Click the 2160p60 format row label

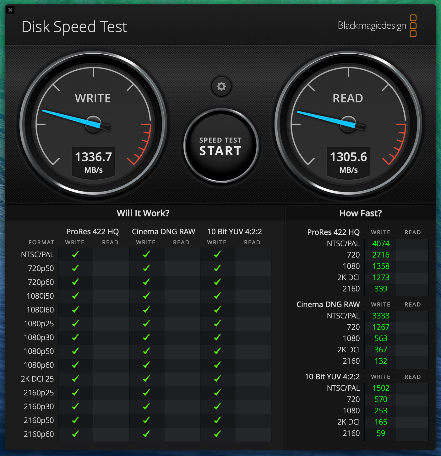[39, 434]
